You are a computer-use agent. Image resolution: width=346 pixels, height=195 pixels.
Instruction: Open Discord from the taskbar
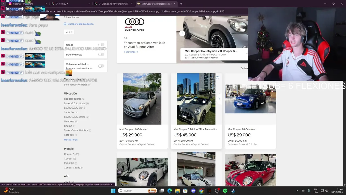click(x=193, y=191)
